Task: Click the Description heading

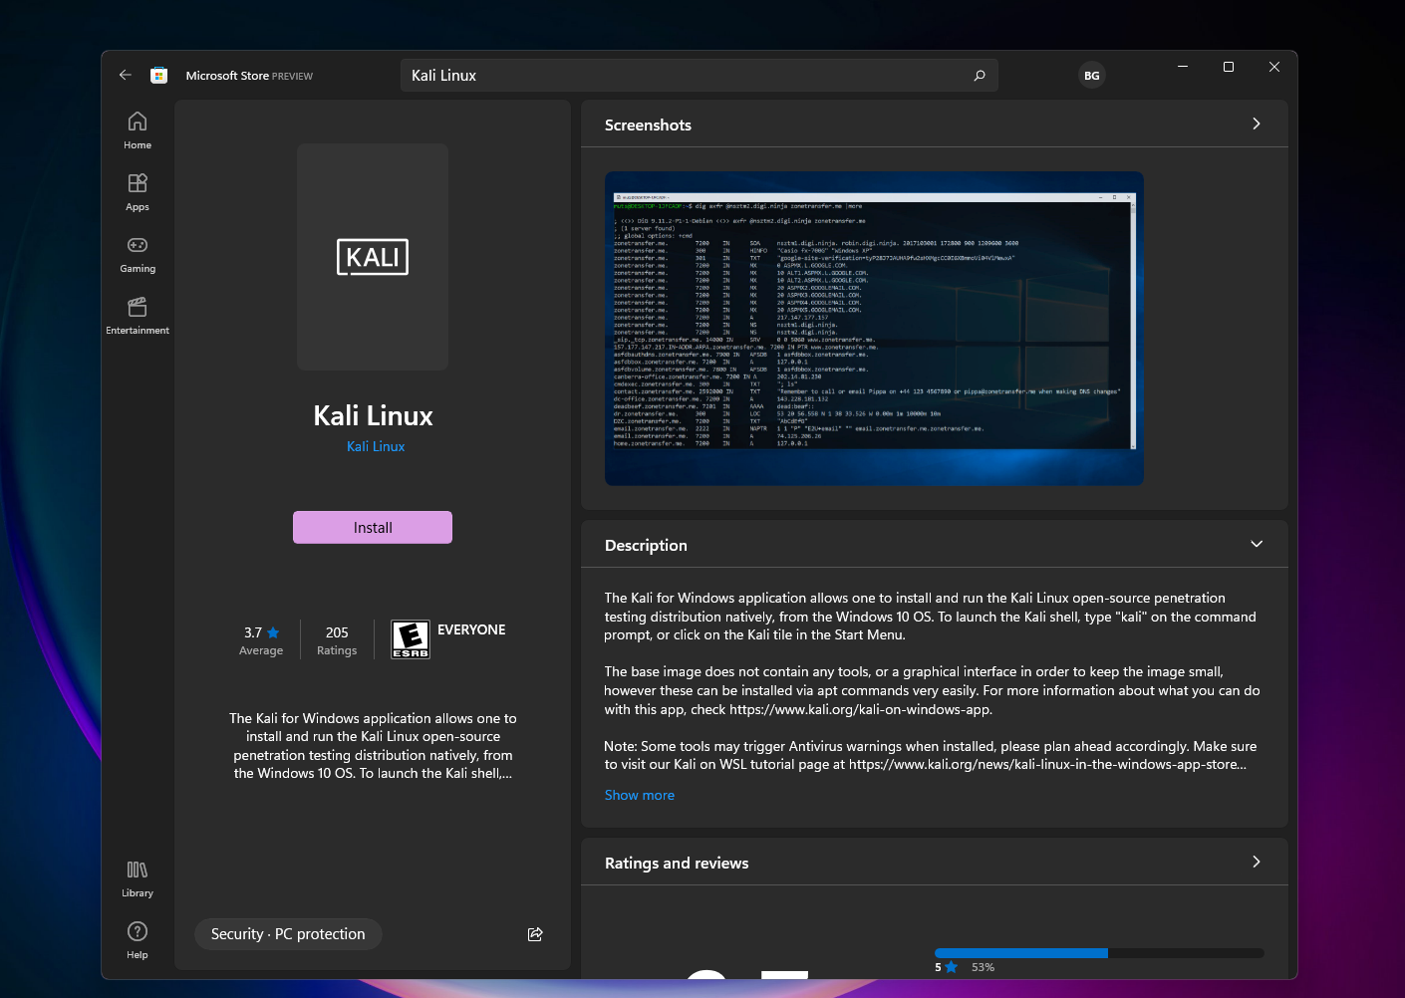Action: pyautogui.click(x=646, y=545)
